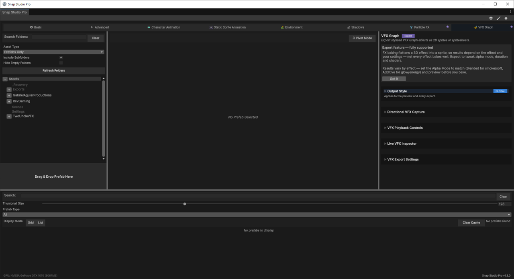Switch to the Advanced tab
The width and height of the screenshot is (514, 279).
click(x=100, y=27)
